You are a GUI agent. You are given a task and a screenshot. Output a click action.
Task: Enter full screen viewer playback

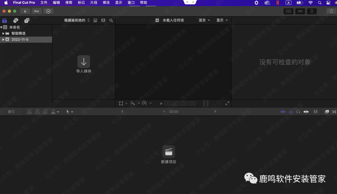tap(227, 103)
